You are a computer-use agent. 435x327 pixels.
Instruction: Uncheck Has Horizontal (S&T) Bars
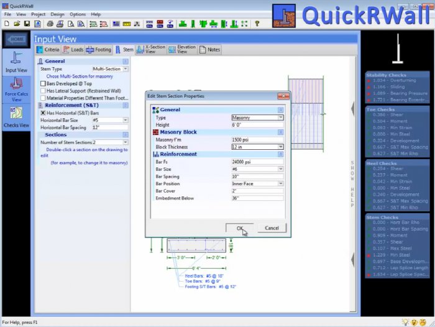coord(43,113)
